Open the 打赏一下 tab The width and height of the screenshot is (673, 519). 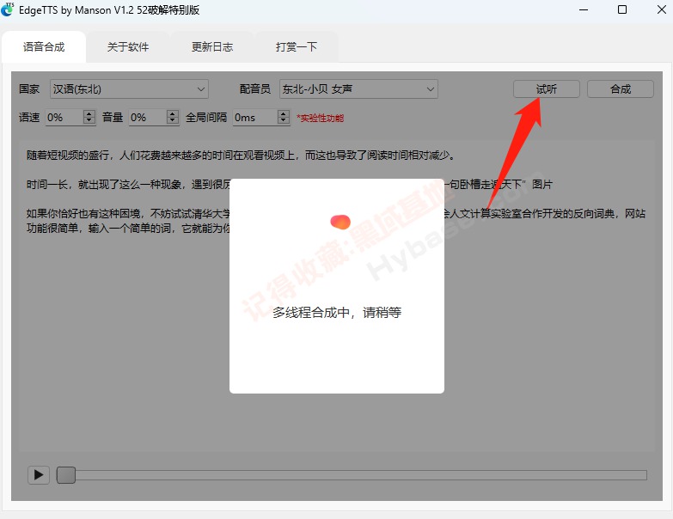point(297,46)
